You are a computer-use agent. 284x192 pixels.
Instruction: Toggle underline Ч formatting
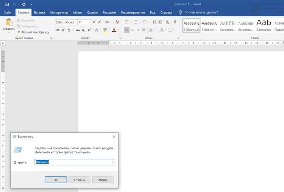click(69, 30)
